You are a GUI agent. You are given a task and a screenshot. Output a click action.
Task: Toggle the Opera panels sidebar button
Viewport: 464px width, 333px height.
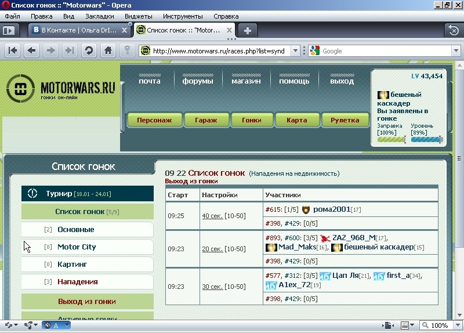pos(9,30)
